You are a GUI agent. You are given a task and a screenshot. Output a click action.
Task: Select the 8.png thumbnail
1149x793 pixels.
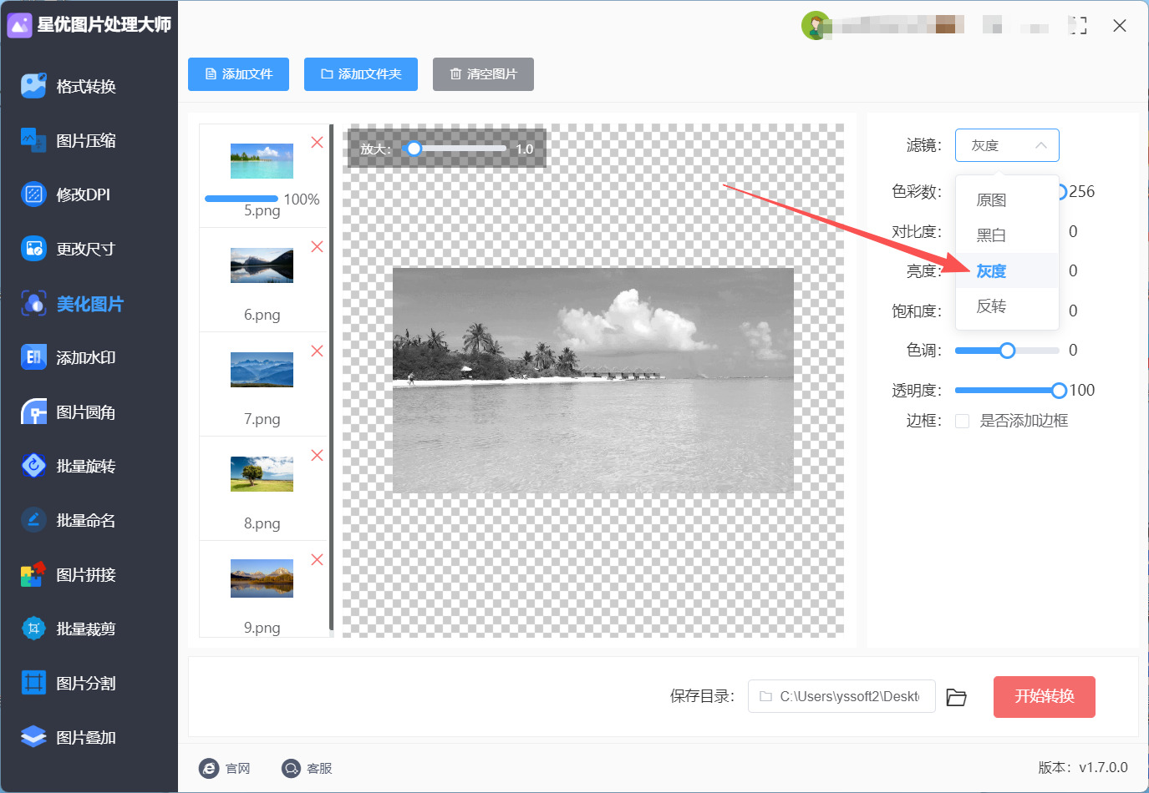pyautogui.click(x=262, y=474)
